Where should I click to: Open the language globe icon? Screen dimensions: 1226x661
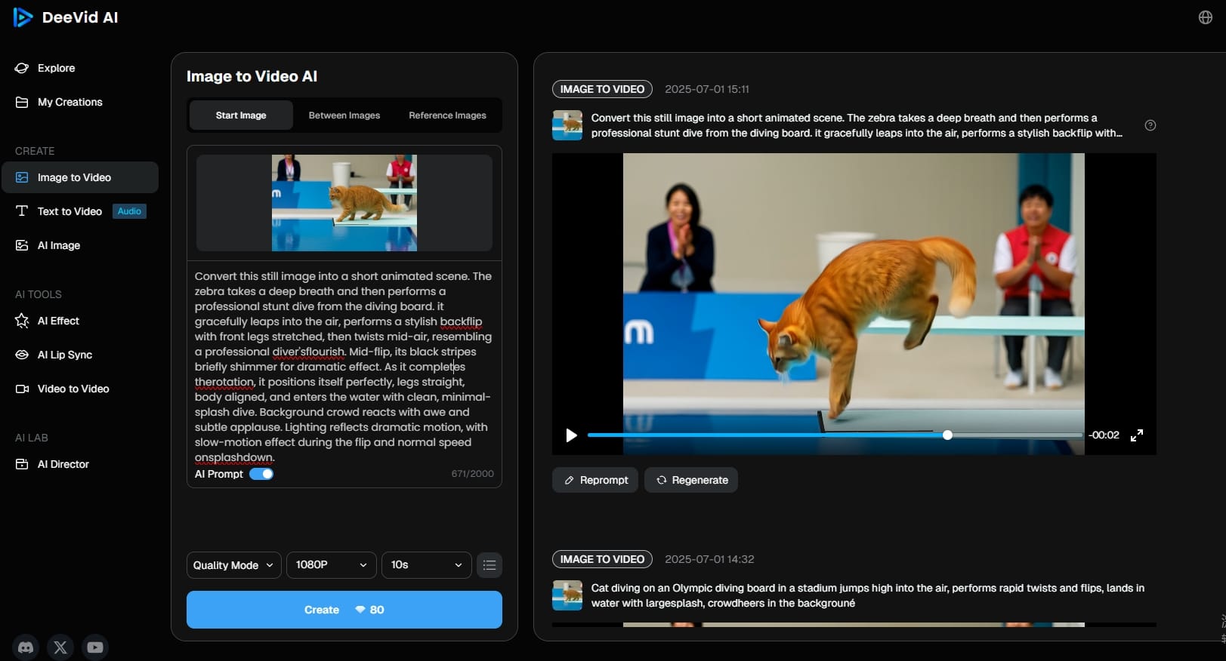pos(1206,17)
